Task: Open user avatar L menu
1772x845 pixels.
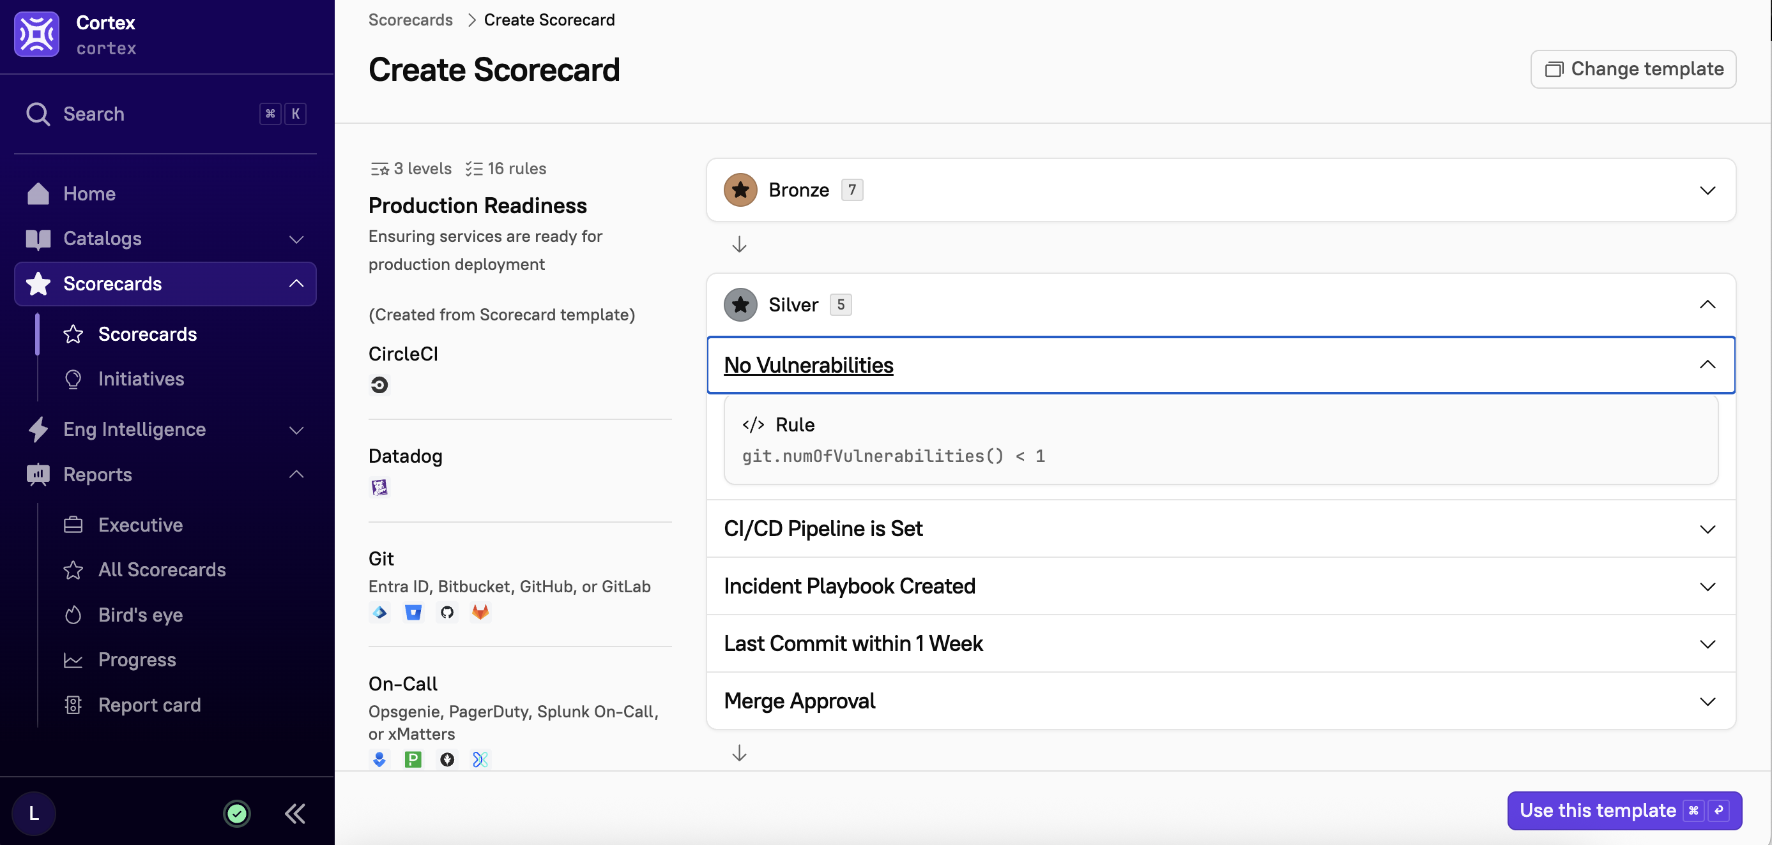Action: pos(34,813)
